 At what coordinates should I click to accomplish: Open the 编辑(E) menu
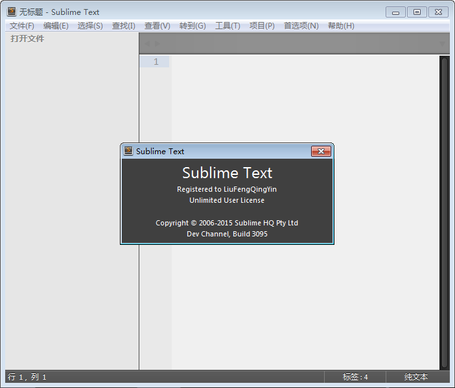(56, 26)
